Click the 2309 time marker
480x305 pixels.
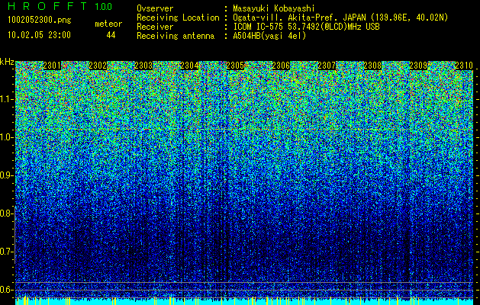[x=418, y=66]
